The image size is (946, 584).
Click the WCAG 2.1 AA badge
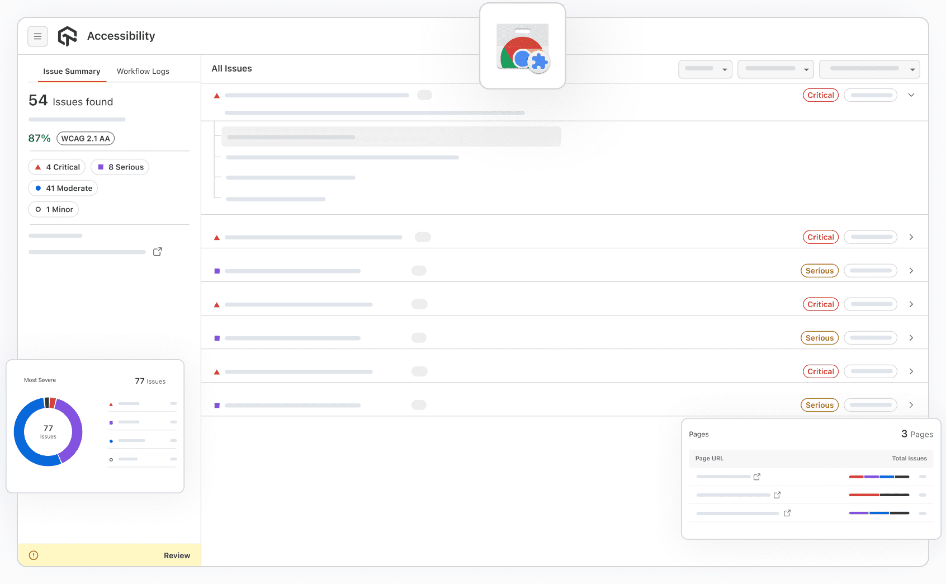pyautogui.click(x=85, y=138)
